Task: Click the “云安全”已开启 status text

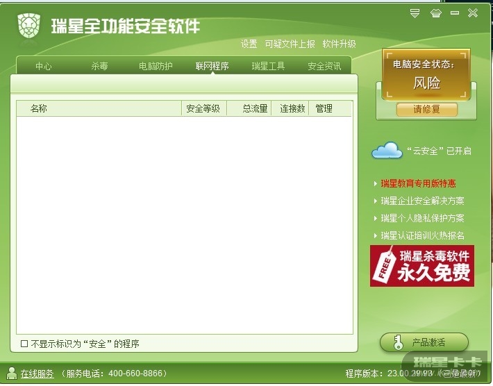Action: 439,151
